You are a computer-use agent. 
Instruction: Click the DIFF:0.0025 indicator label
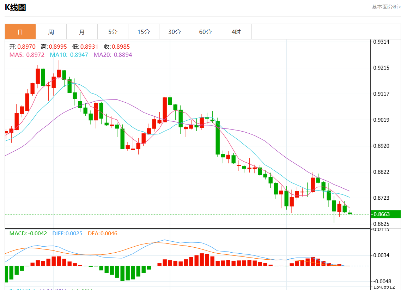click(x=67, y=234)
